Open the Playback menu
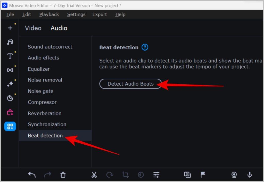The width and height of the screenshot is (264, 182). pos(49,14)
